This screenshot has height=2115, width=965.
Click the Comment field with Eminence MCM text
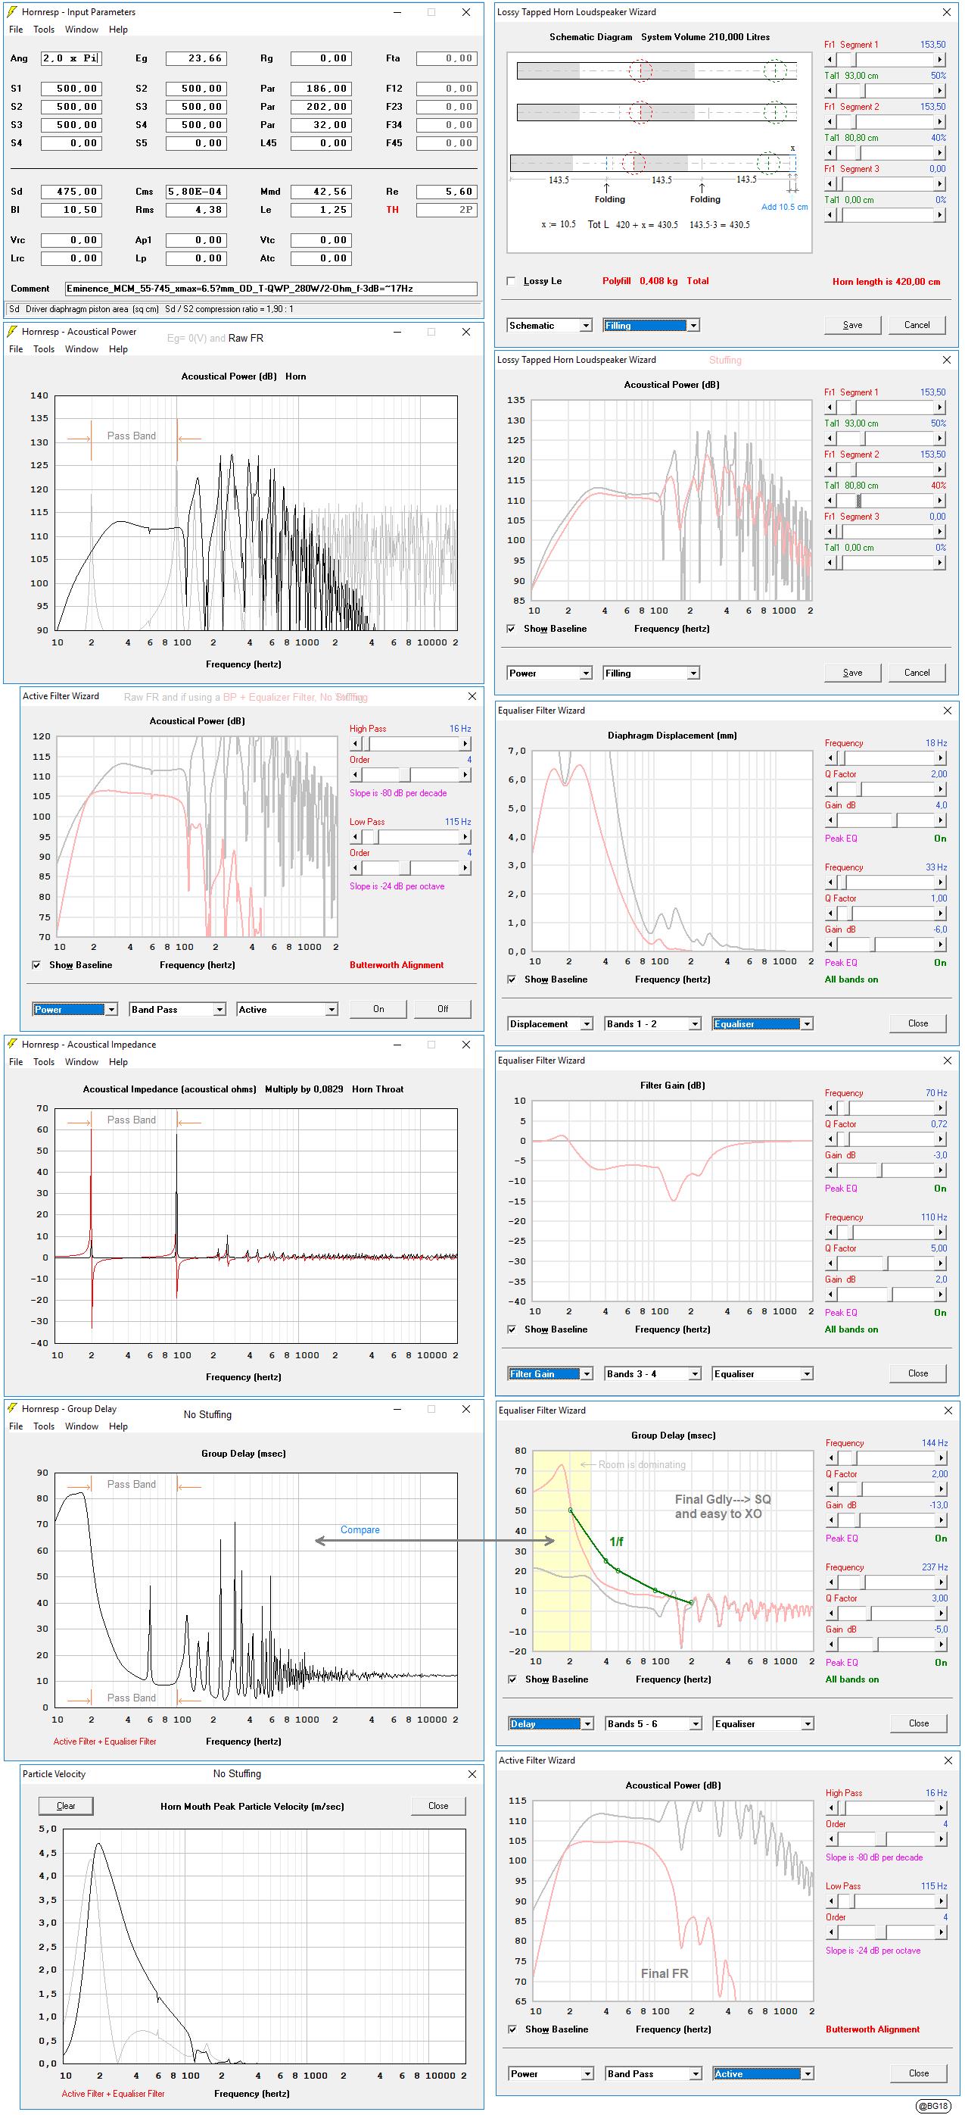point(271,289)
